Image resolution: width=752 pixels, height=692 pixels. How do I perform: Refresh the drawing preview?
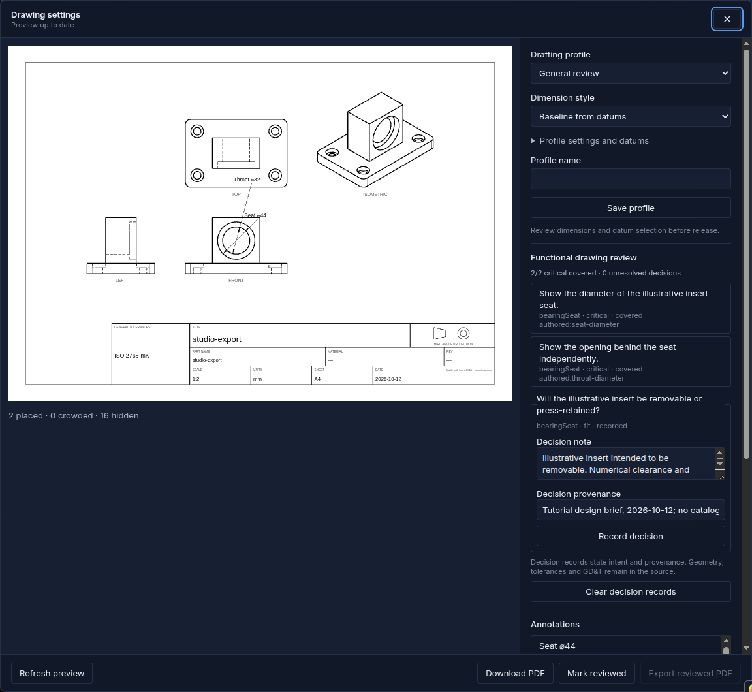52,673
